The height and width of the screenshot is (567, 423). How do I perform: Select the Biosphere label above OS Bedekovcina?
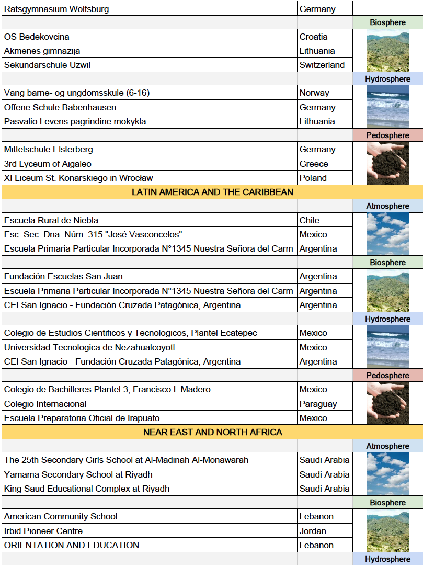[x=387, y=22]
